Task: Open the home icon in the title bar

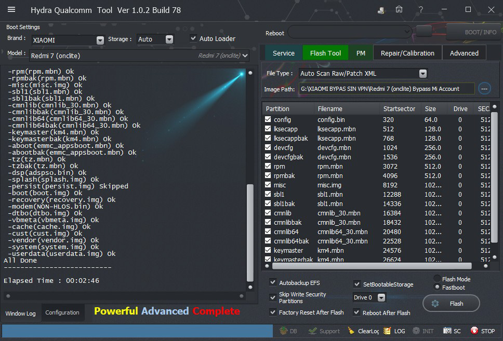Action: (x=399, y=10)
